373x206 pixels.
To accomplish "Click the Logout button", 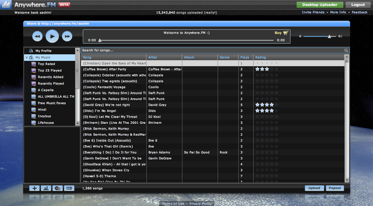I will coord(358,4).
